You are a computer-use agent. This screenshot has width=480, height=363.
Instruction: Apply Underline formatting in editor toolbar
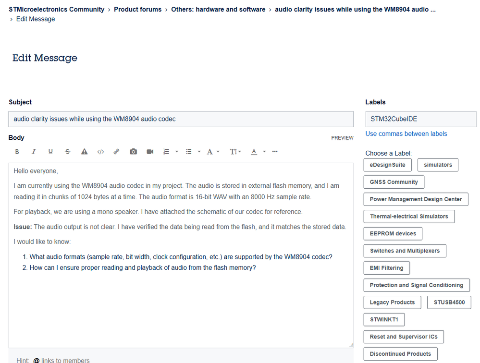tap(50, 152)
